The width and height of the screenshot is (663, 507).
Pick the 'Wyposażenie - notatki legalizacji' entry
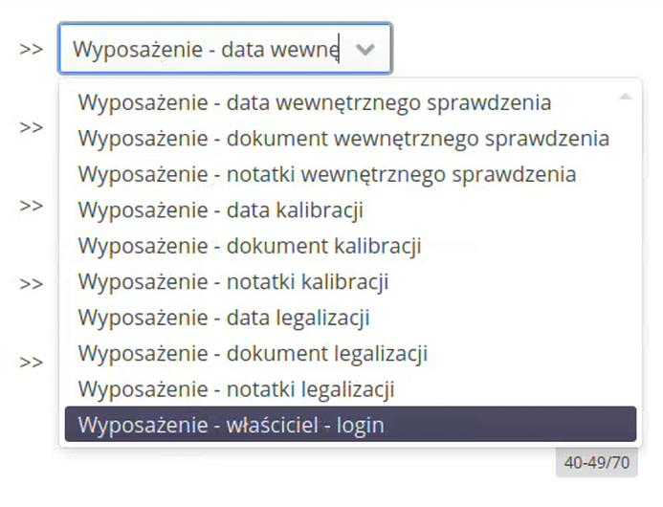point(236,389)
